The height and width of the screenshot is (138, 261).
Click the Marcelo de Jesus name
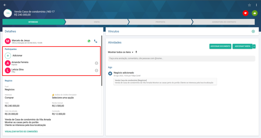tap(21, 40)
